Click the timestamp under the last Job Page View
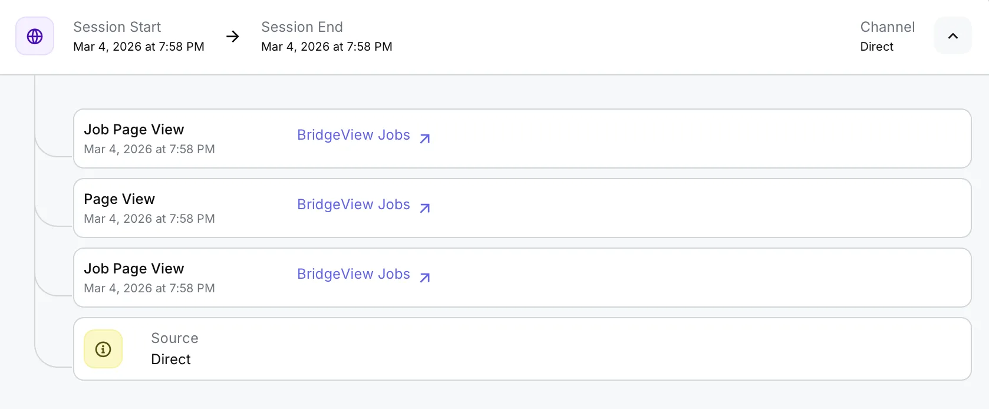Viewport: 989px width, 409px height. coord(149,288)
